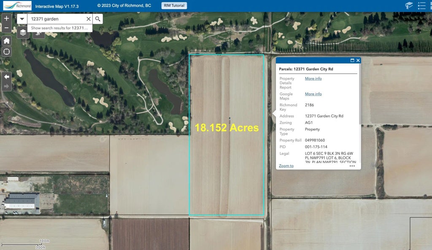Go to the default home extent

point(6,40)
